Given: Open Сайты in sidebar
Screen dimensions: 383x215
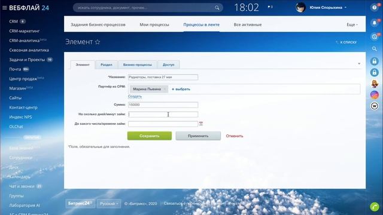Looking at the screenshot, I should coord(15,98).
